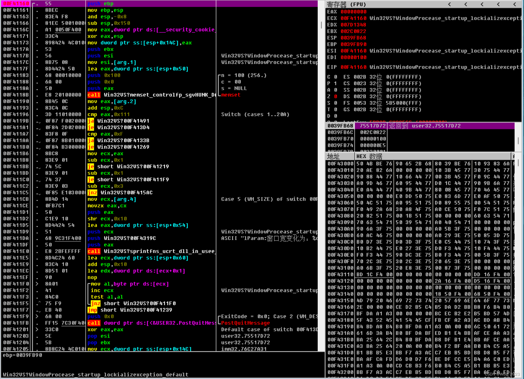
Task: Select dump row at address 00F43150
Action: point(420,301)
